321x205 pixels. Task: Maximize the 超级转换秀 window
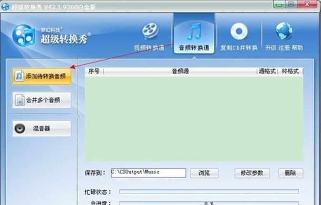pyautogui.click(x=292, y=4)
